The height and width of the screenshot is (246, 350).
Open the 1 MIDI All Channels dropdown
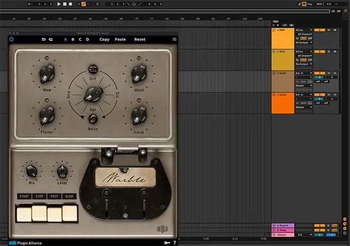tap(305, 34)
